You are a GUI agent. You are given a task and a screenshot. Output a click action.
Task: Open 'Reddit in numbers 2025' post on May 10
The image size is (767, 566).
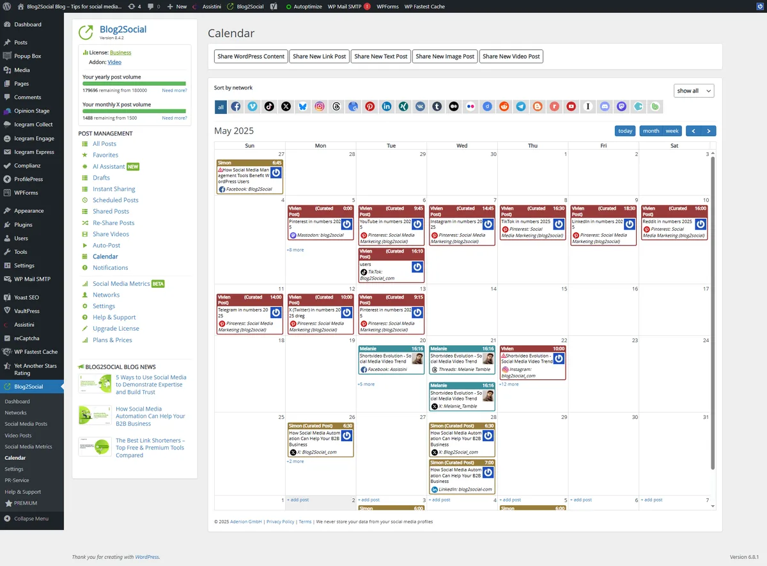tap(674, 222)
